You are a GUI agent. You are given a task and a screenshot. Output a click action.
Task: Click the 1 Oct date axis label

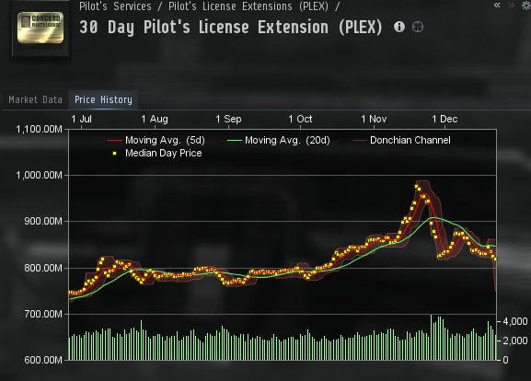pos(300,119)
